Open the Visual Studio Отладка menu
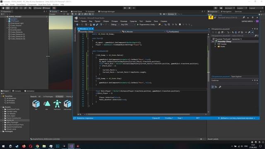The width and height of the screenshot is (265, 149). pos(114,21)
